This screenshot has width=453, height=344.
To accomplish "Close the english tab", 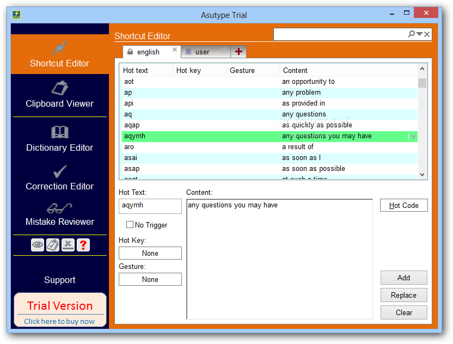I will coord(174,50).
